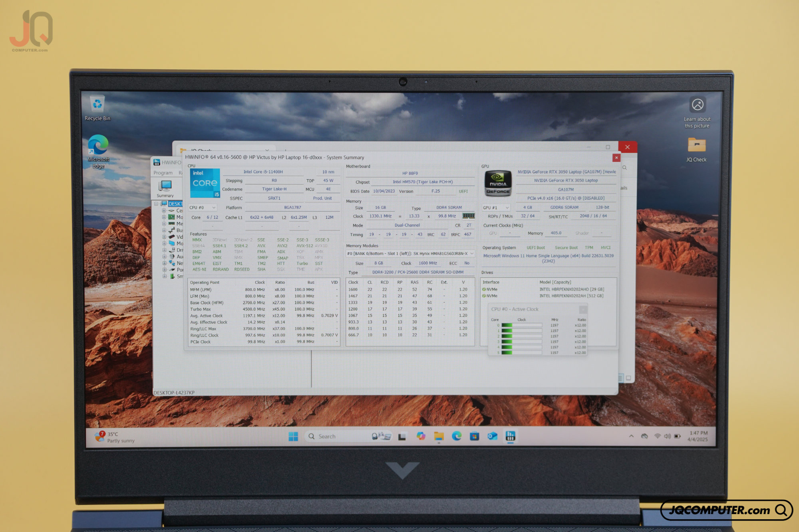Click the Secure Boot indicator

coord(566,248)
